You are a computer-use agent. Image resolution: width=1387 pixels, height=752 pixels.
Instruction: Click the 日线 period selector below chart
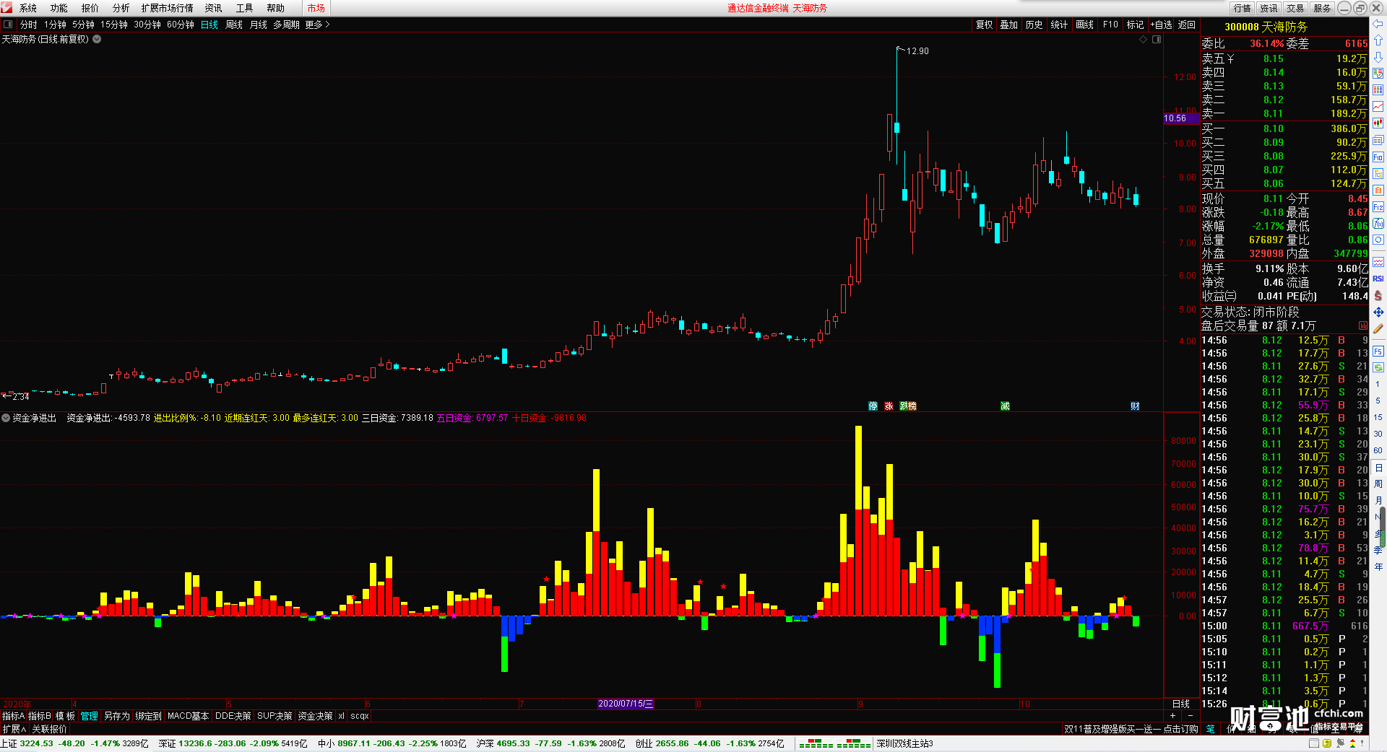click(1181, 704)
